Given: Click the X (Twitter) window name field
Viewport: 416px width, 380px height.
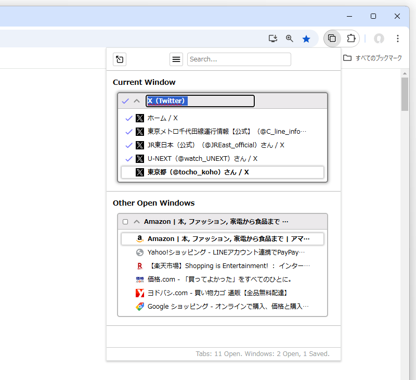Looking at the screenshot, I should (x=200, y=101).
